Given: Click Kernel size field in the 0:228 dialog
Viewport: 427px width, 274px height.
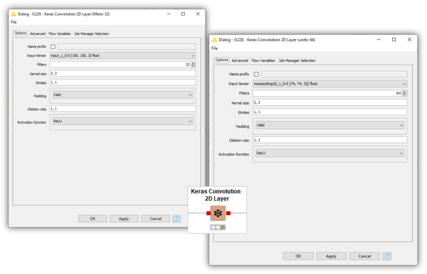Looking at the screenshot, I should (x=330, y=103).
